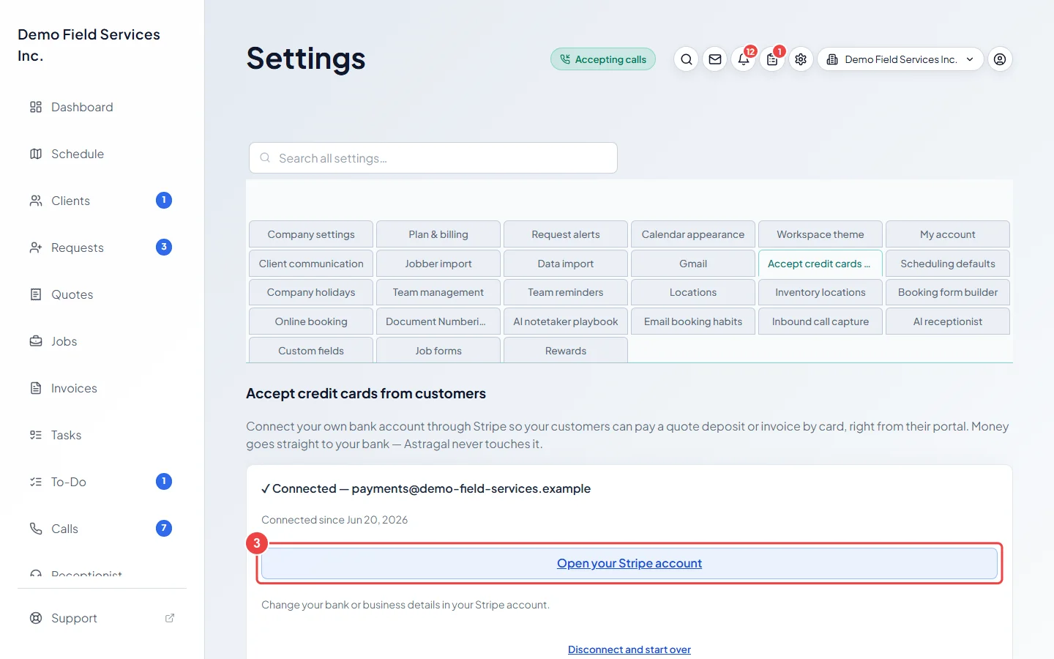Open the user profile avatar icon

[1000, 59]
